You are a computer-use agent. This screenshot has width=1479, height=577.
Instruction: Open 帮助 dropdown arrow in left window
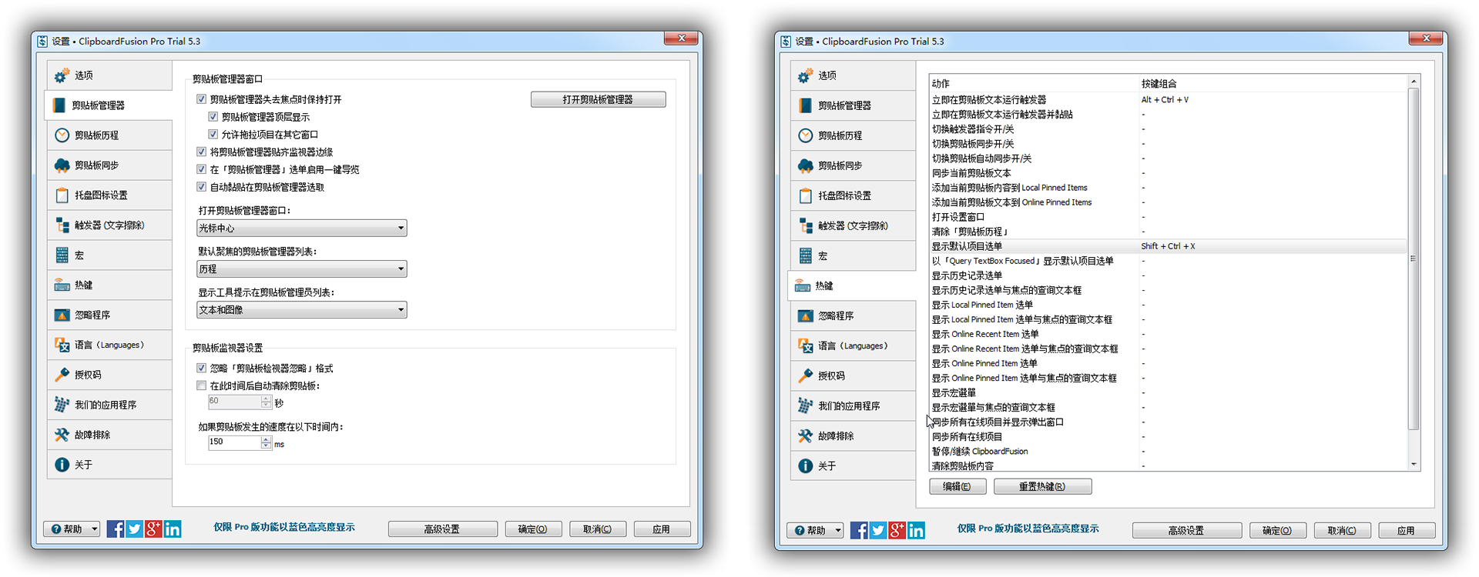95,529
